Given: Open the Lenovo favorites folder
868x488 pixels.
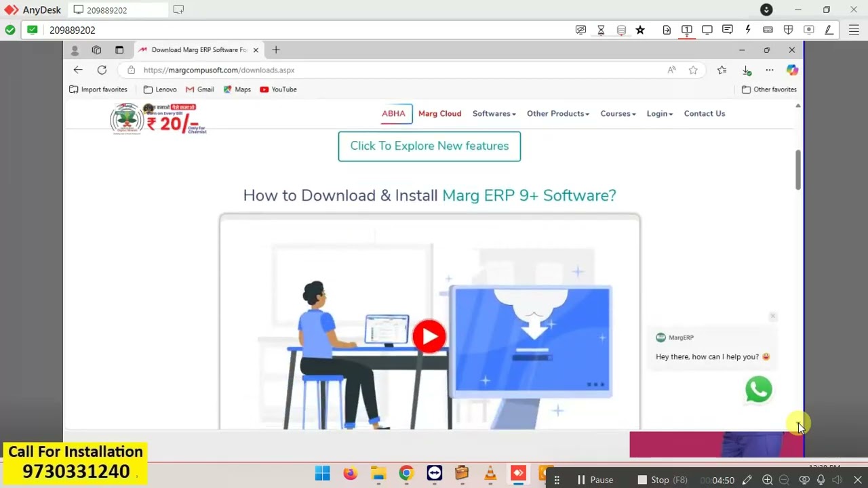Looking at the screenshot, I should point(160,89).
